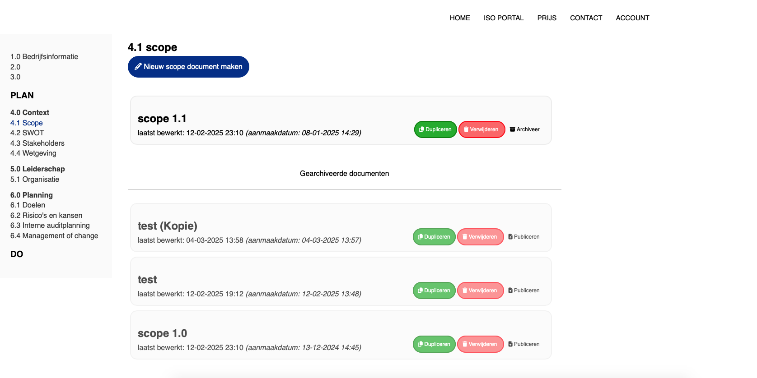Viewport: 757px width, 378px height.
Task: Click the Nieuw scope document maken button
Action: (x=188, y=67)
